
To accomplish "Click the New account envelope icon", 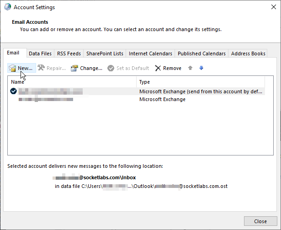I will (12, 68).
